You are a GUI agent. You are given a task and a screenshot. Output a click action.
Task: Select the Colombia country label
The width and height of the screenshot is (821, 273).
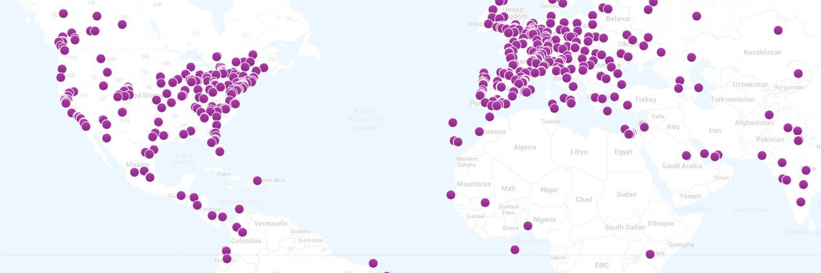tap(246, 241)
